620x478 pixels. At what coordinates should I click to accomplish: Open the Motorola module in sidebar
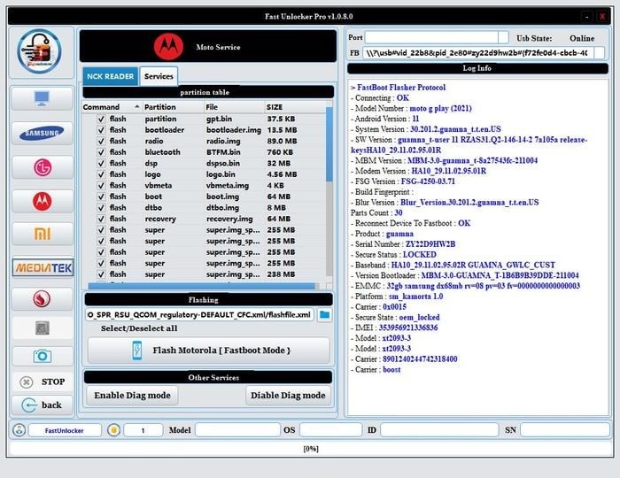42,201
